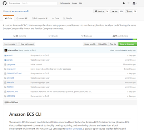Click the CHANGELOG.md file icon
The image size is (144, 130).
5,74
